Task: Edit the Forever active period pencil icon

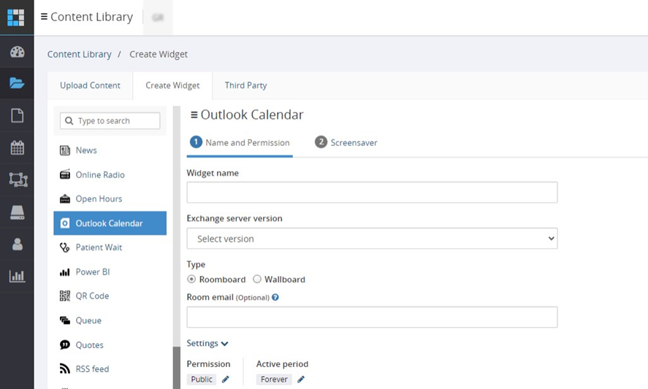Action: [301, 379]
